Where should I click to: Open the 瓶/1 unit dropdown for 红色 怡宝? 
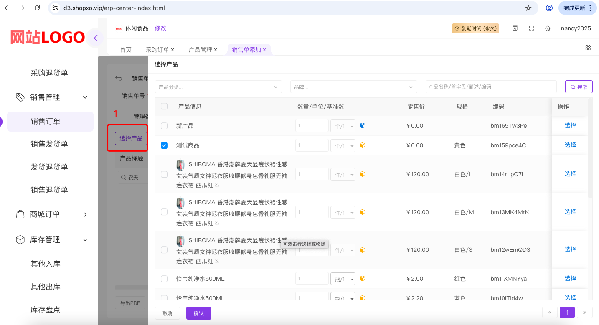[343, 279]
